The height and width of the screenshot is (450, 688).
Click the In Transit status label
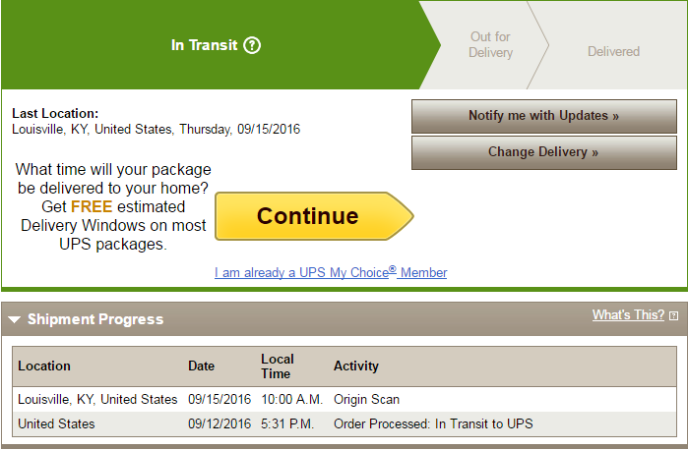coord(205,45)
